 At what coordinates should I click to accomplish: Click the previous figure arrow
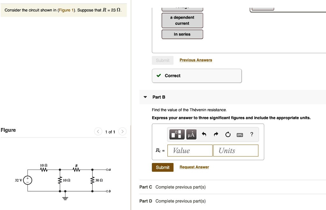(98, 131)
